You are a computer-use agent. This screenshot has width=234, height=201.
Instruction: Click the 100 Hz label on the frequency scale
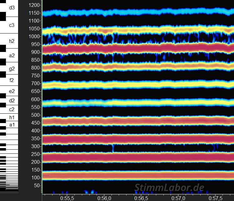click(x=35, y=178)
